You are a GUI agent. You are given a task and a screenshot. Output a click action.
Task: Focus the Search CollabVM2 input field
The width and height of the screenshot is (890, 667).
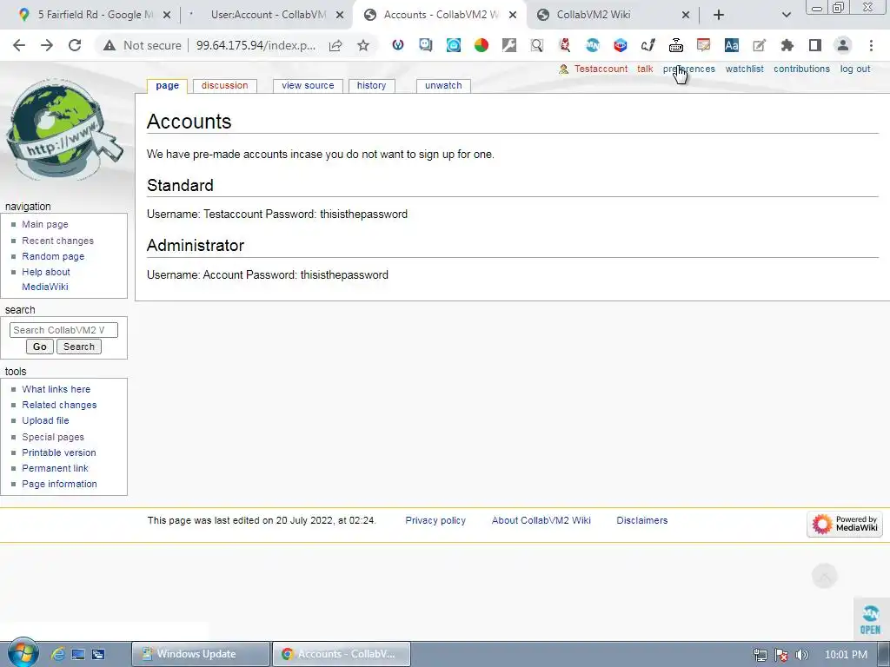tap(63, 330)
